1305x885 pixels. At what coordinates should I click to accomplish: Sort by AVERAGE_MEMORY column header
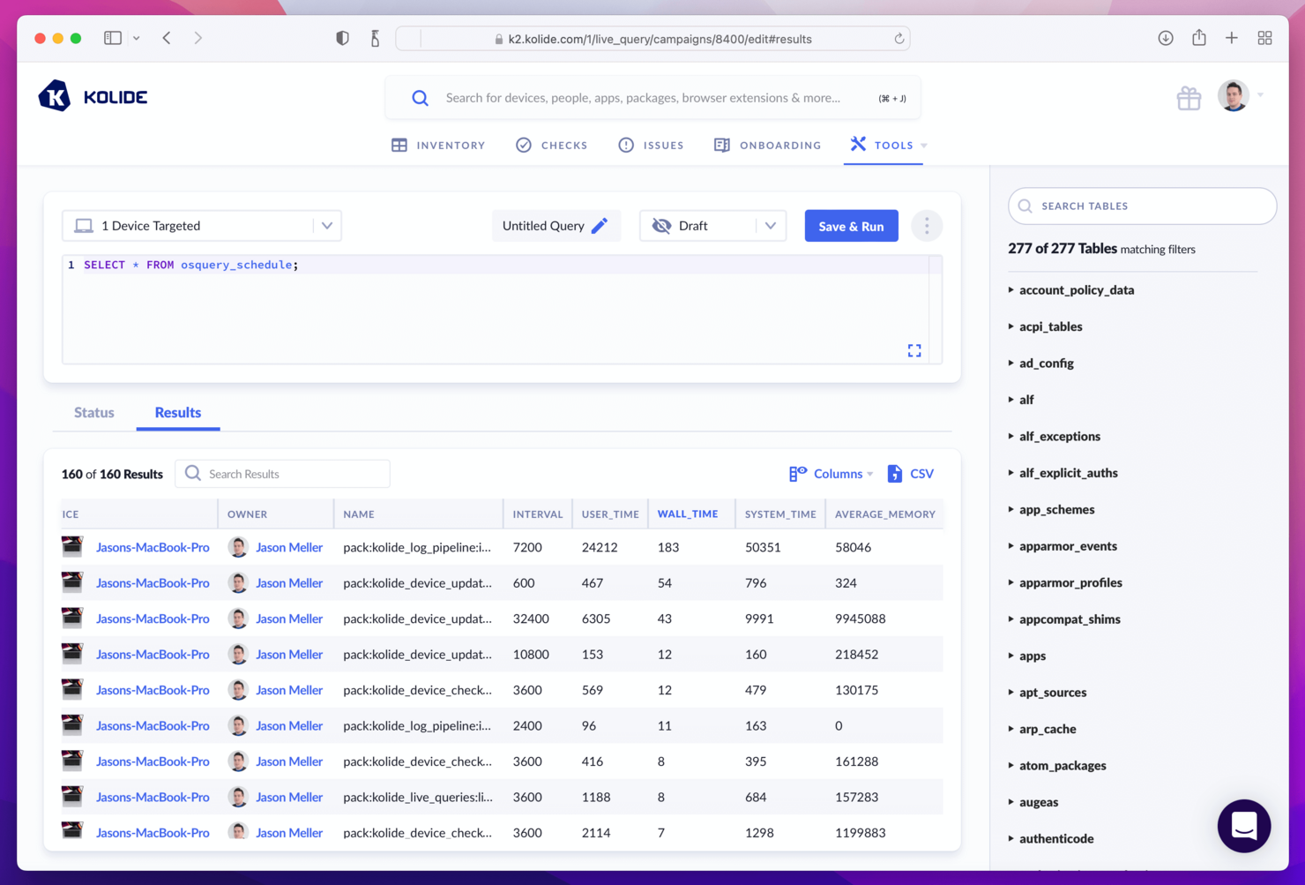[884, 514]
